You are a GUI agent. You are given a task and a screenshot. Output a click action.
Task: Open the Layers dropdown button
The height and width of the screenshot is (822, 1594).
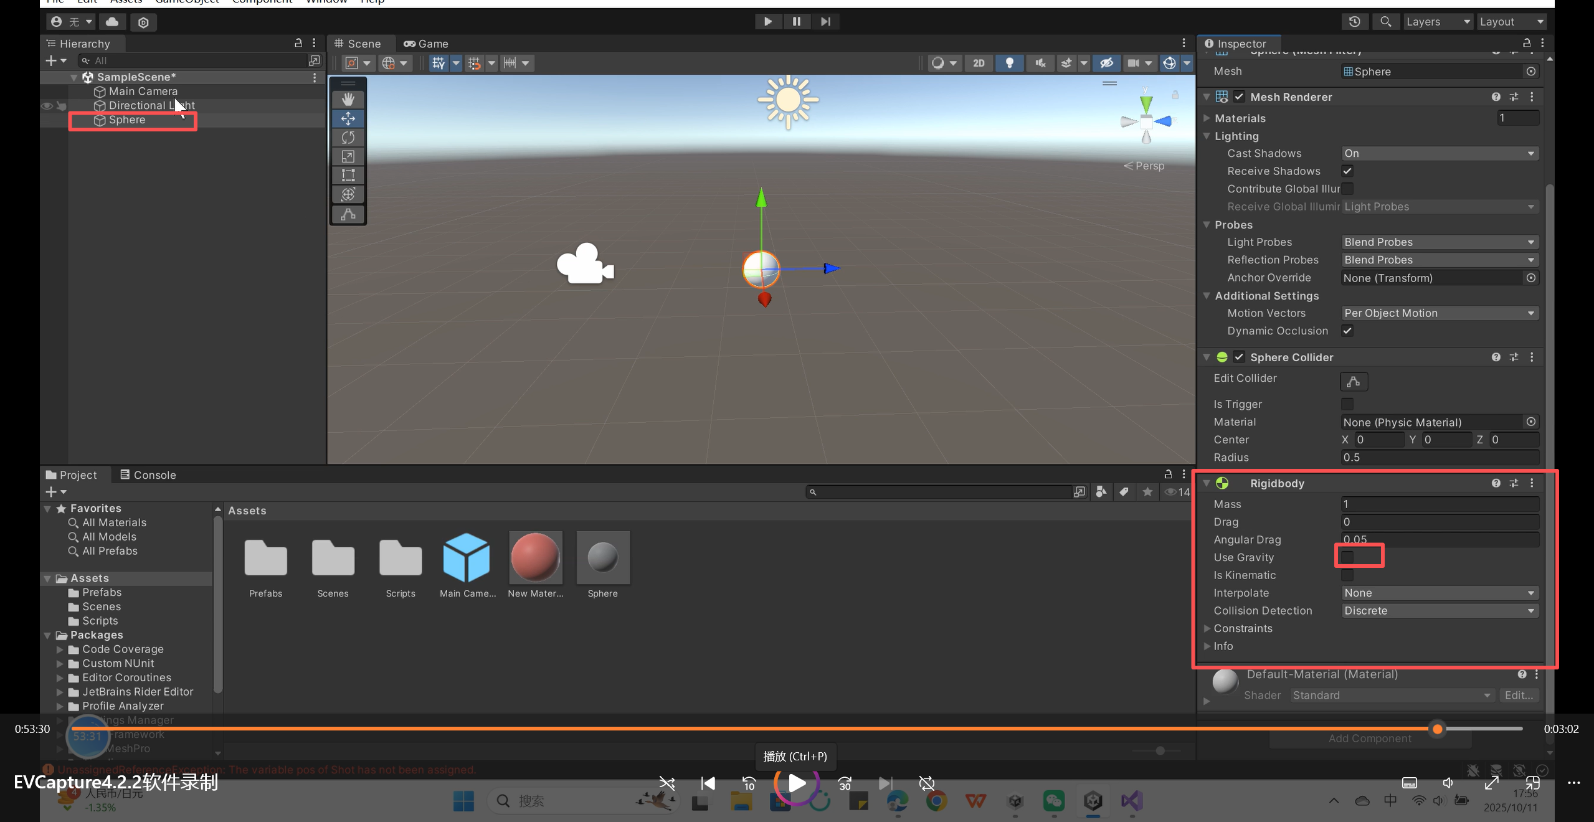1438,22
